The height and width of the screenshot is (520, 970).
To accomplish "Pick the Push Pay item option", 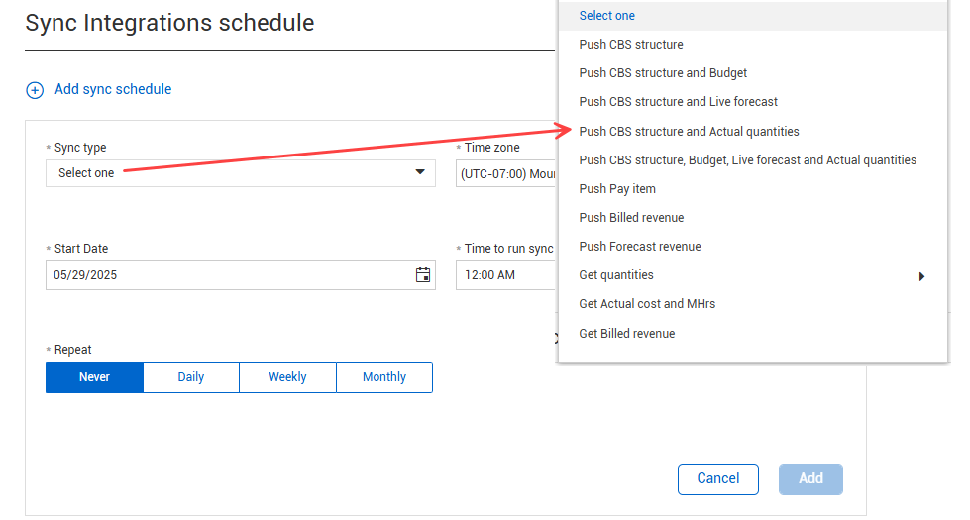I will 617,189.
